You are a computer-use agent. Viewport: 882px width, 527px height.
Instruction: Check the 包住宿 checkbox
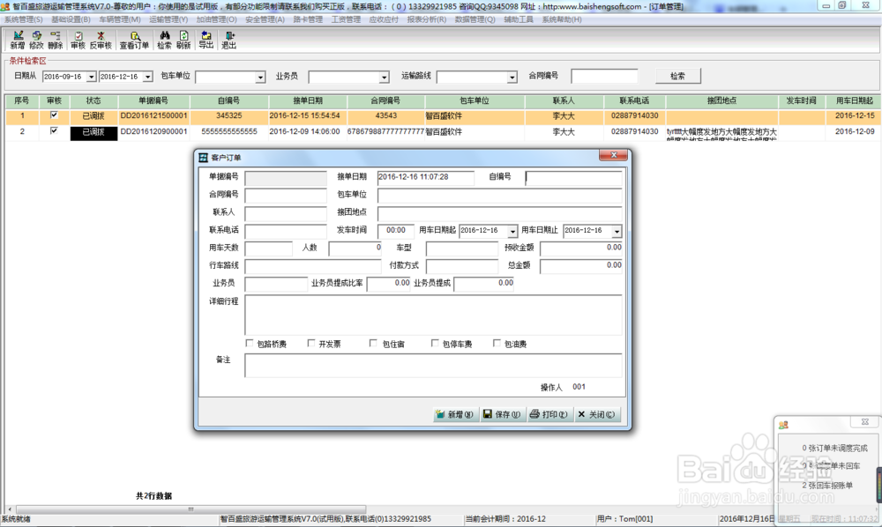pyautogui.click(x=373, y=343)
